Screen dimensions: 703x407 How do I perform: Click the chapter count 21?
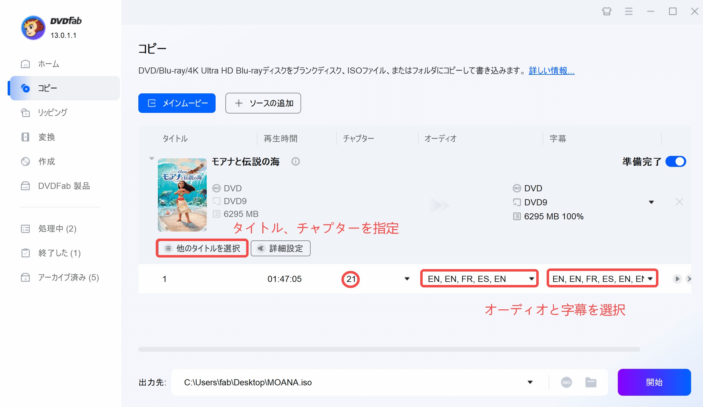point(351,279)
